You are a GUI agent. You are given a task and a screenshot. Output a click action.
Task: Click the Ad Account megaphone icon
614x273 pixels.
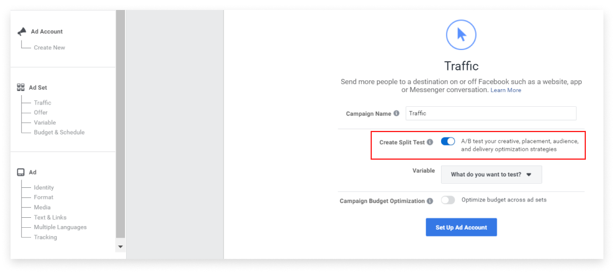click(x=22, y=31)
